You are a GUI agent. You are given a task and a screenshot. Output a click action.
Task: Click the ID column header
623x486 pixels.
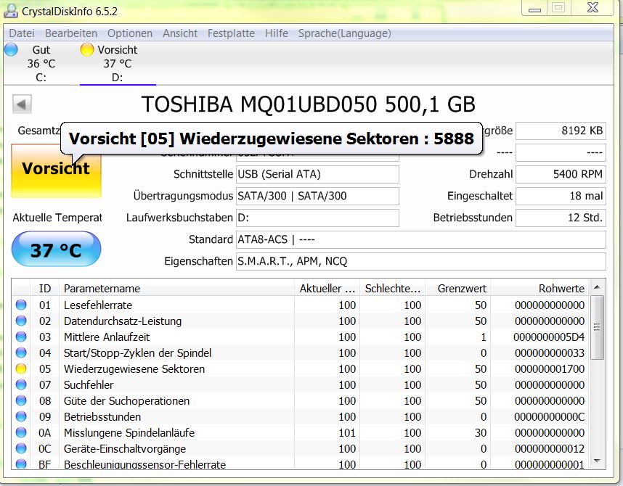[x=44, y=288]
